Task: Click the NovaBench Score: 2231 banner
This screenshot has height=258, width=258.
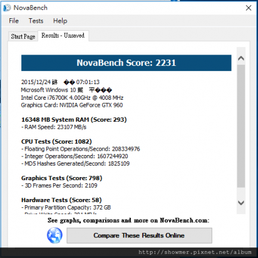Action: tap(126, 63)
